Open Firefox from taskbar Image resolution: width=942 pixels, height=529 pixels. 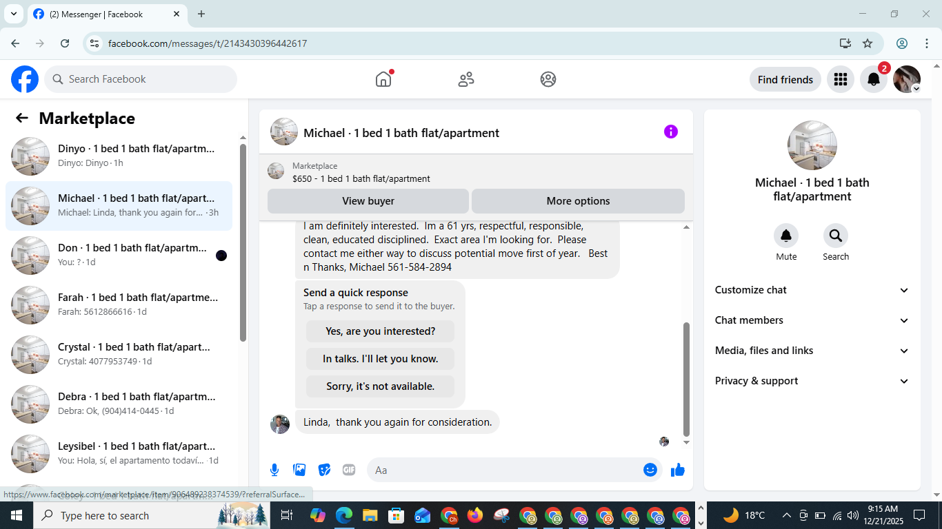475,515
